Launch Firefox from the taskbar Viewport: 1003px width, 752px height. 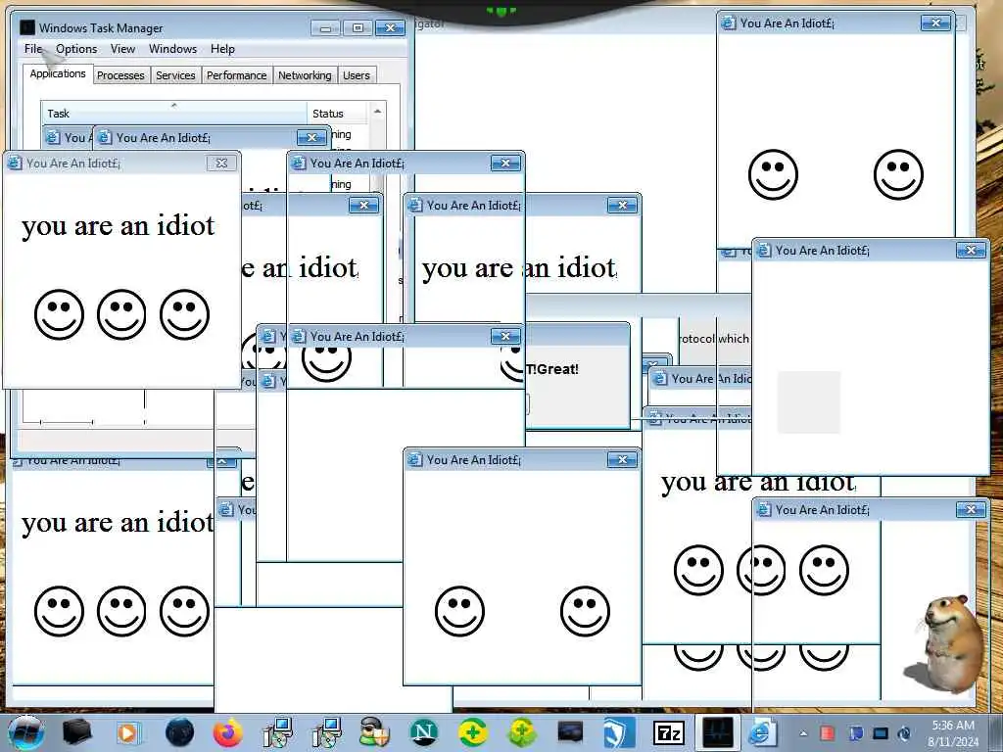227,732
